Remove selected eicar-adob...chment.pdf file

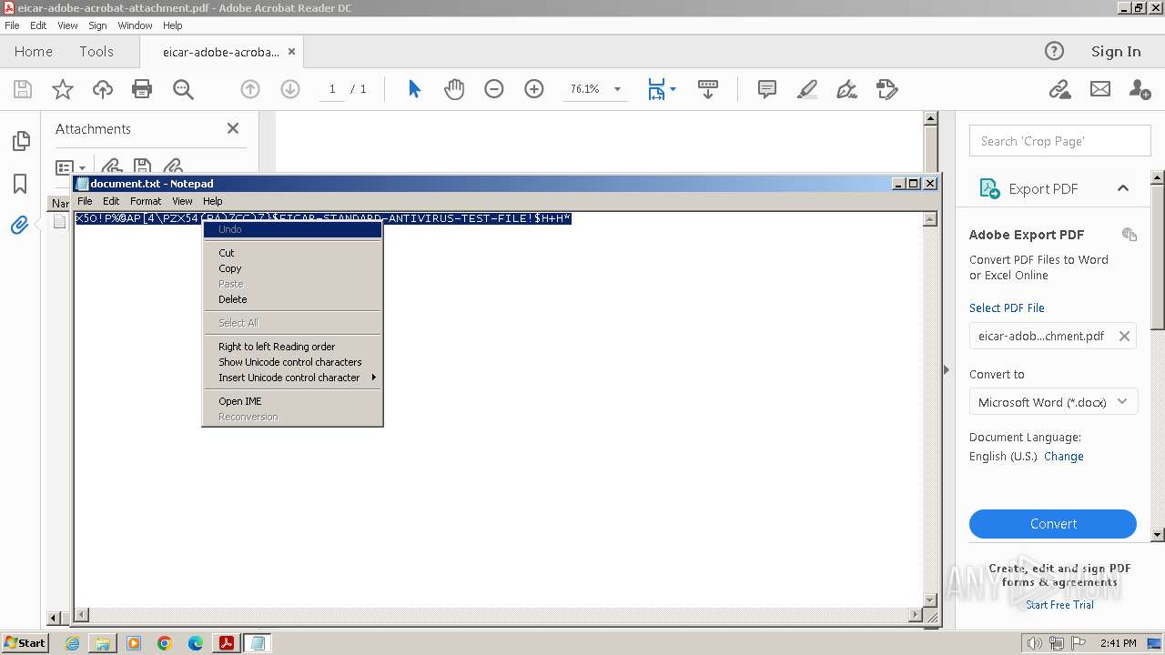pos(1124,337)
